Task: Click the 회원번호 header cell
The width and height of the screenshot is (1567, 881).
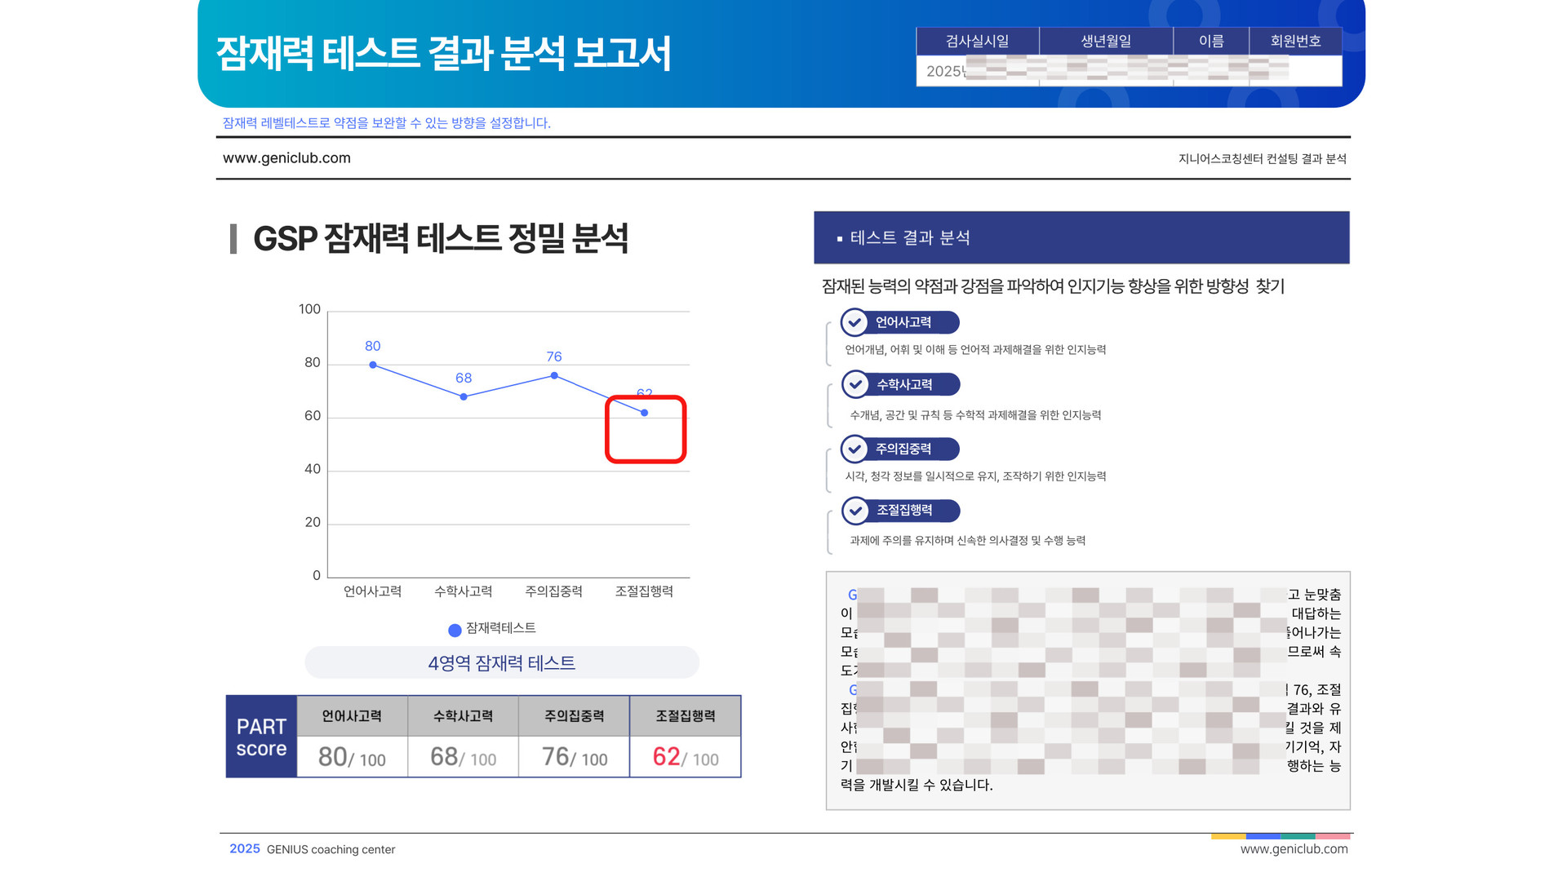Action: 1295,41
